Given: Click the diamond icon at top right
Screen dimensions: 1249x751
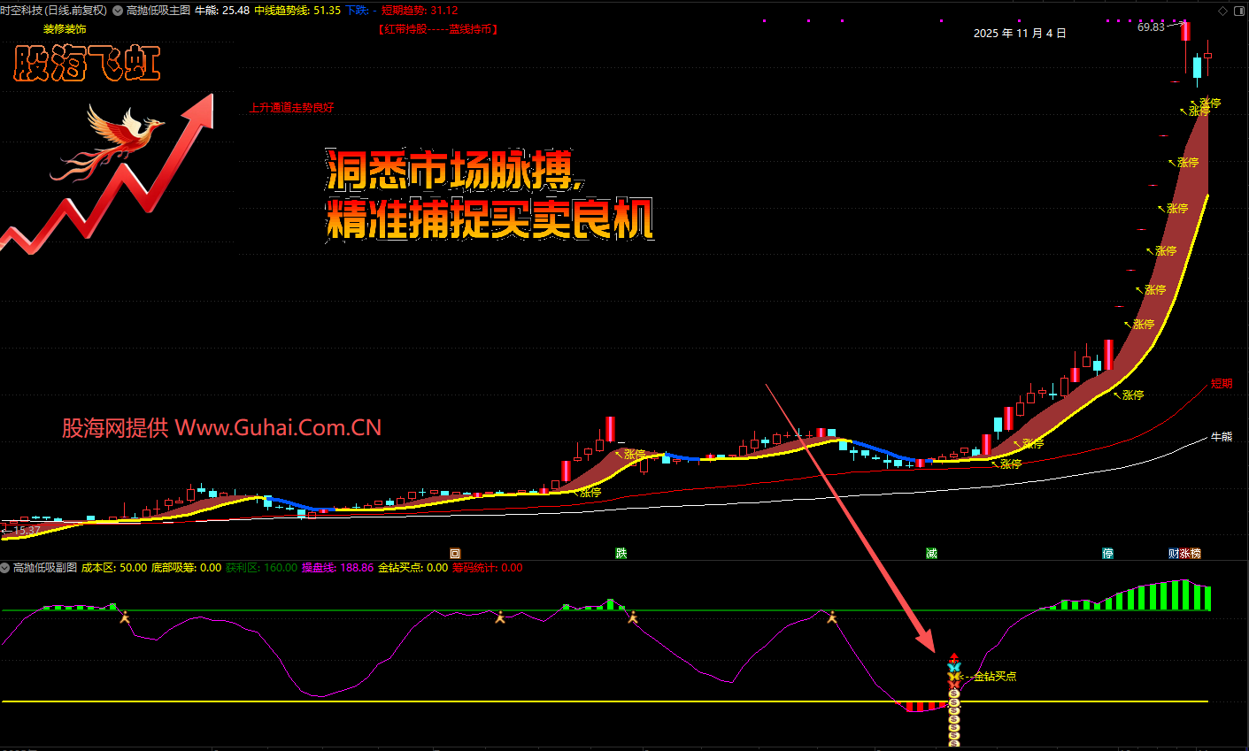Looking at the screenshot, I should pyautogui.click(x=1223, y=11).
